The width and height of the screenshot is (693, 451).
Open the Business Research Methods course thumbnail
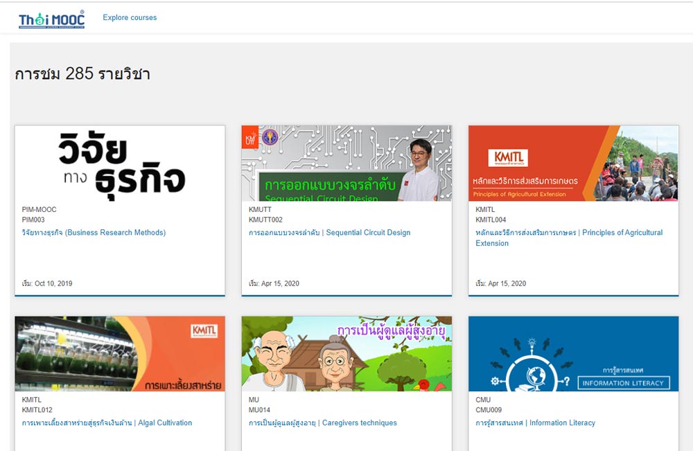120,163
